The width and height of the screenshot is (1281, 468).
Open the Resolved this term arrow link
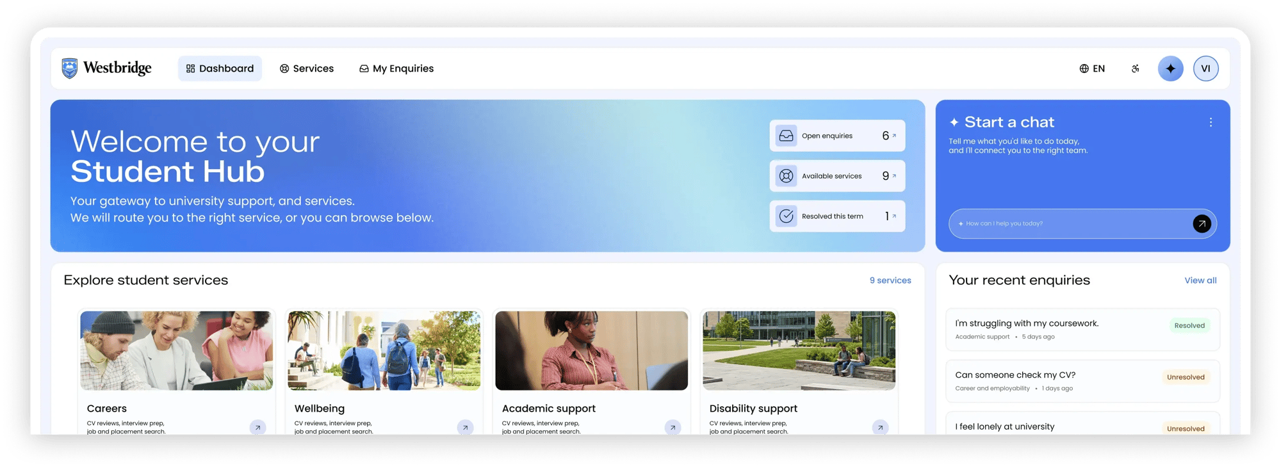tap(894, 216)
